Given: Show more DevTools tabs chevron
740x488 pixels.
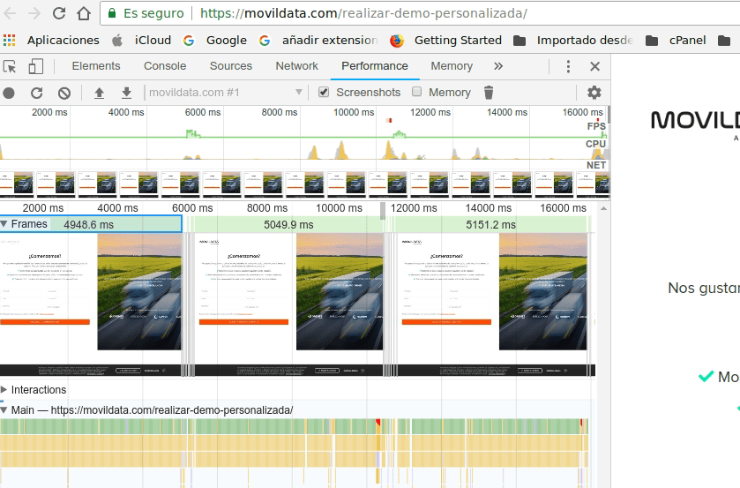Looking at the screenshot, I should coord(498,66).
